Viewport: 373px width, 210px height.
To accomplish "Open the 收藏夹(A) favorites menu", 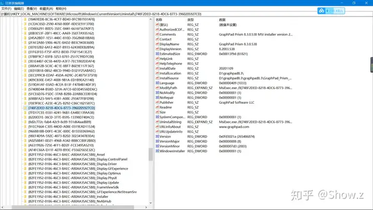I will [46, 9].
